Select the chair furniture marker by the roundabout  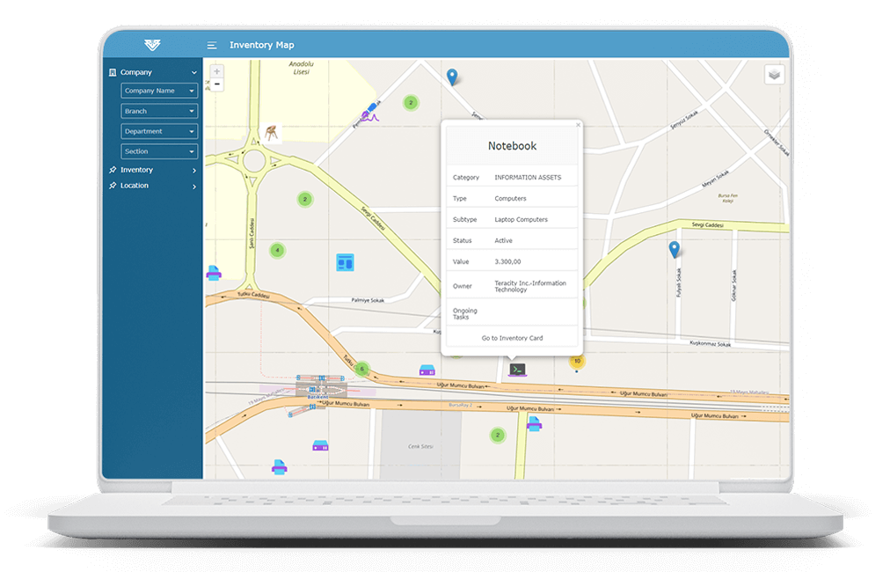tap(271, 133)
